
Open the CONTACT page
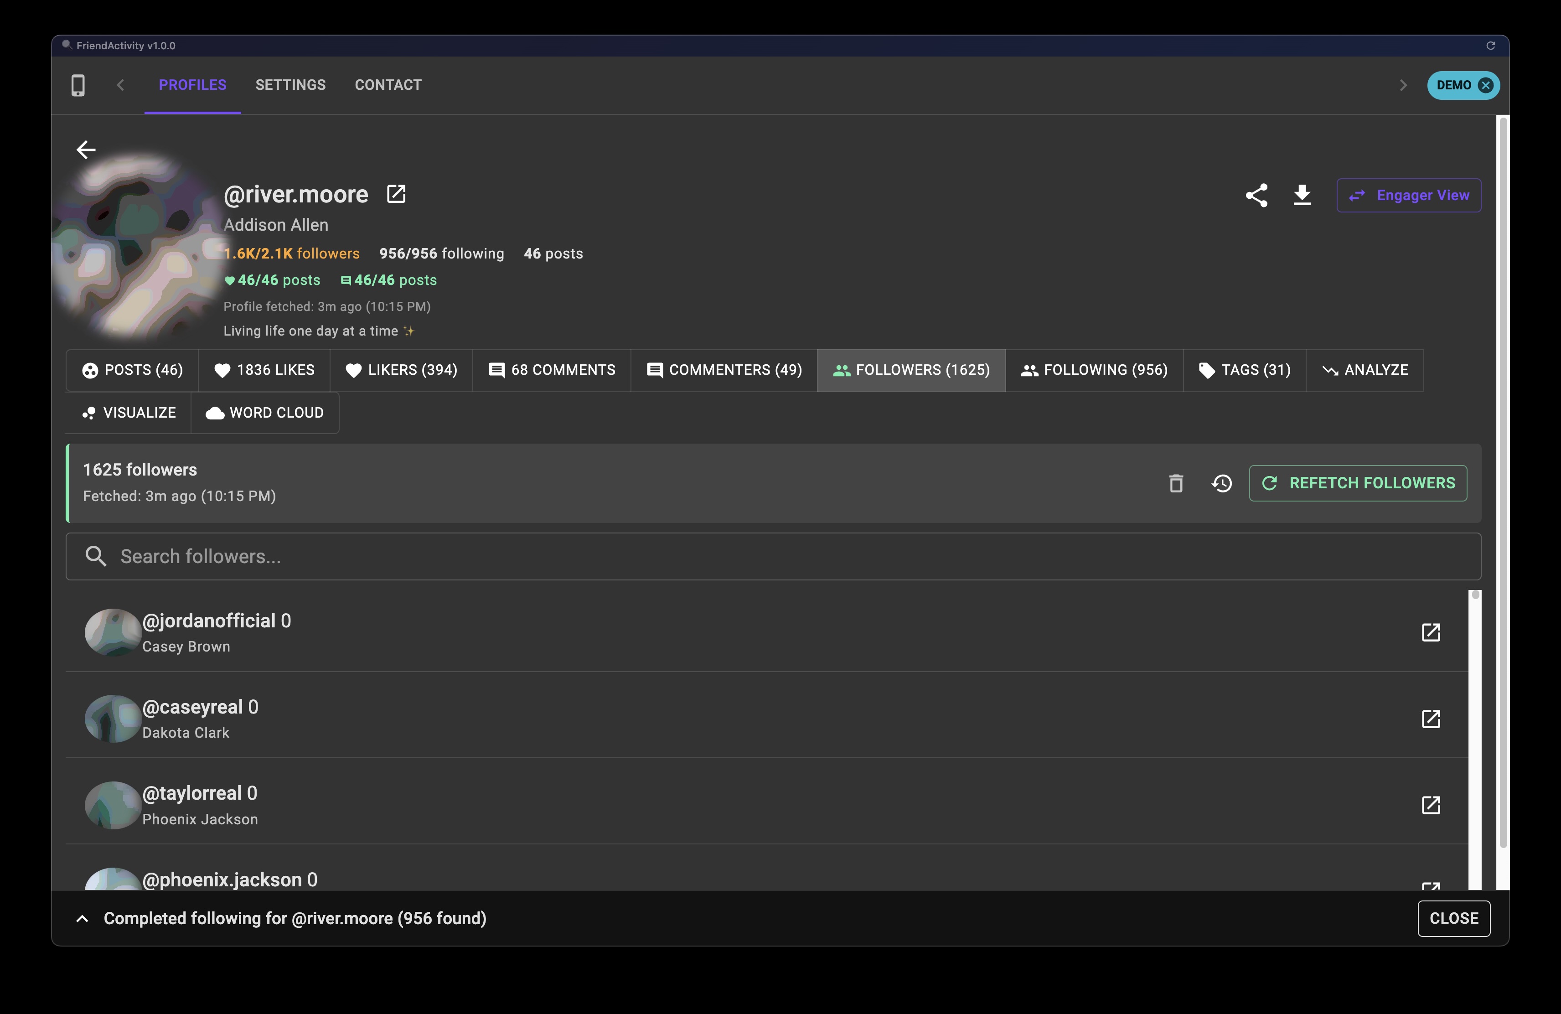(x=388, y=85)
